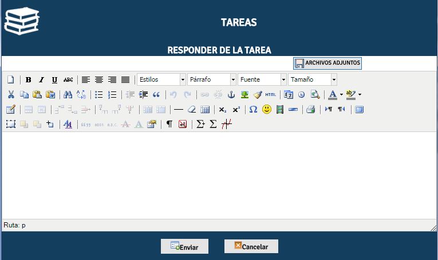Open the Estilos dropdown

pos(161,79)
